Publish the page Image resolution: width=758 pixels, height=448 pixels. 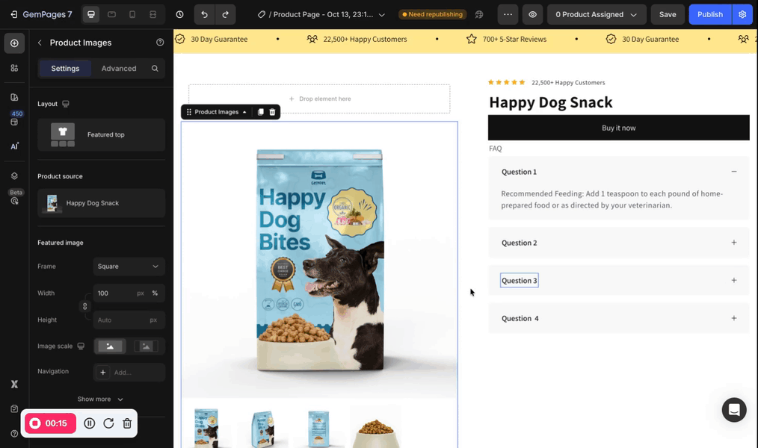(x=709, y=14)
